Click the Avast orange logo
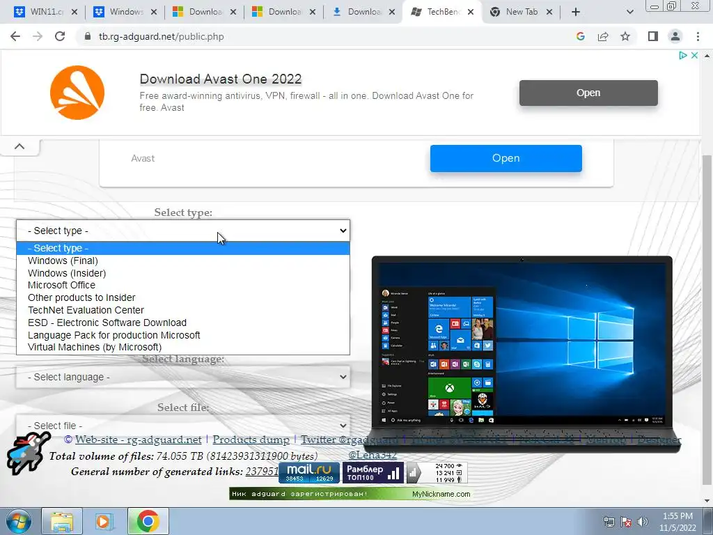Viewport: 713px width, 535px height. click(x=77, y=93)
